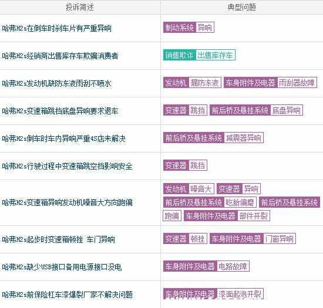Click the 跑偏 tag

pyautogui.click(x=172, y=215)
